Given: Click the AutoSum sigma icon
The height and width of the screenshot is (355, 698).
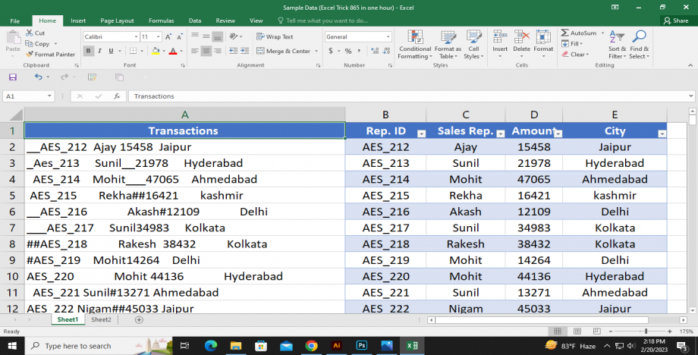Looking at the screenshot, I should pyautogui.click(x=565, y=33).
